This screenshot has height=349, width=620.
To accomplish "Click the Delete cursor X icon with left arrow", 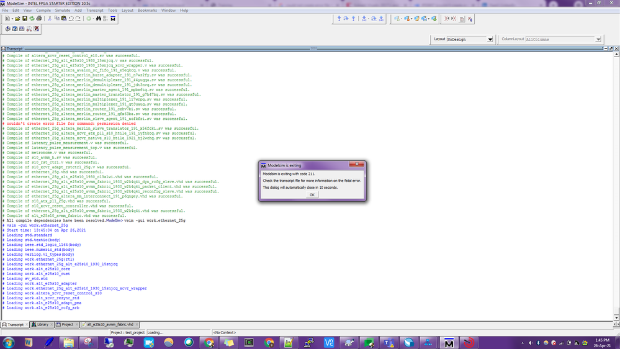I will [447, 19].
